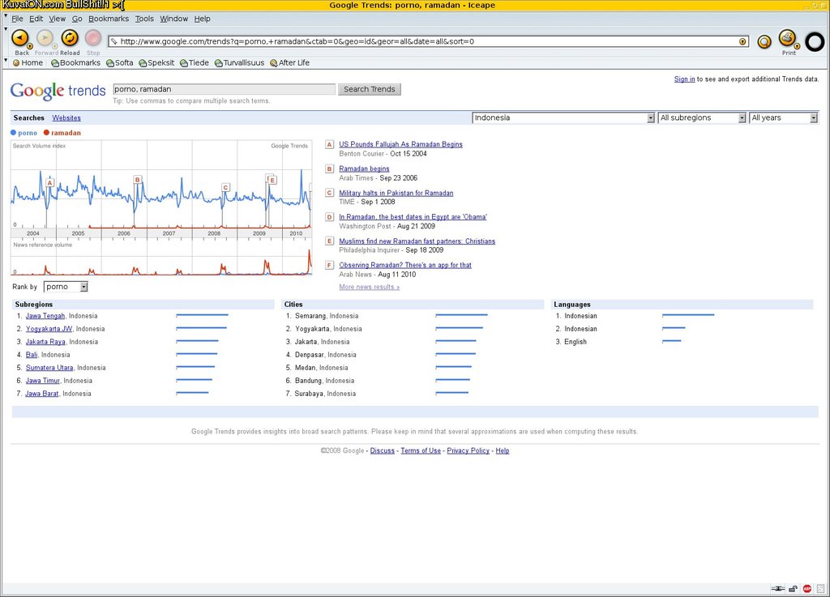The image size is (830, 597).
Task: Open the Indonesia region dropdown
Action: (x=563, y=118)
